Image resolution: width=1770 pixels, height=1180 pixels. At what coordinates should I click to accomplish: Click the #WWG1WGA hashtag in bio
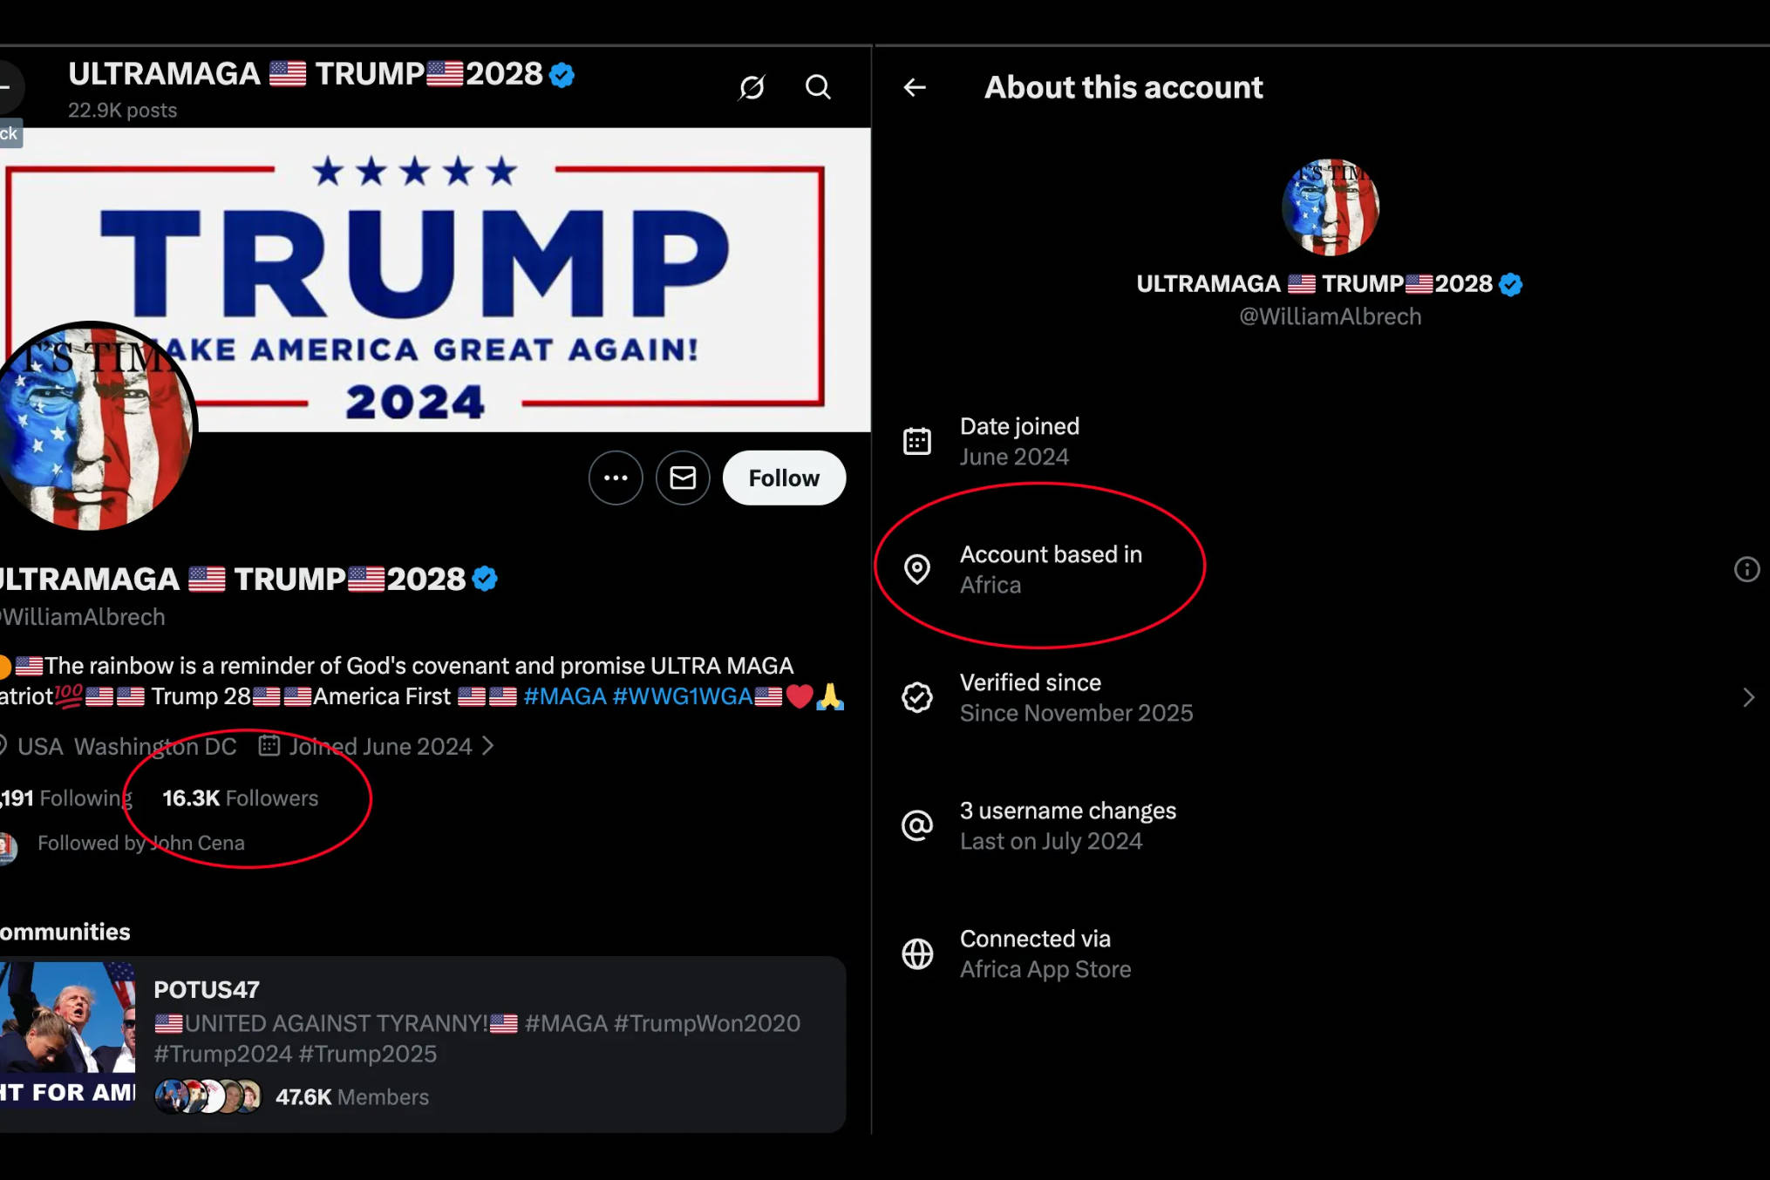point(682,696)
